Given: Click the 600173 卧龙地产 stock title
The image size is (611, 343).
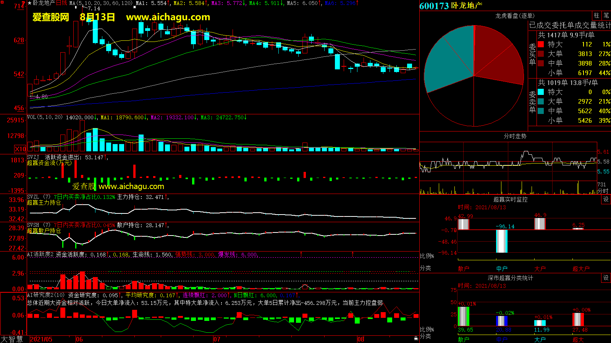Looking at the screenshot, I should pyautogui.click(x=451, y=6).
